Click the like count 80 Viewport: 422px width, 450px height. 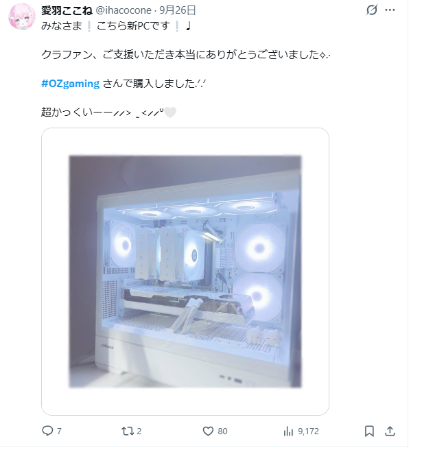(222, 431)
